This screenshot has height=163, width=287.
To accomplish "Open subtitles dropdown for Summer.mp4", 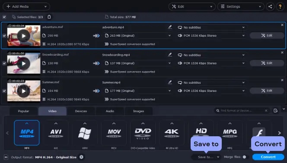I will click(x=212, y=82).
